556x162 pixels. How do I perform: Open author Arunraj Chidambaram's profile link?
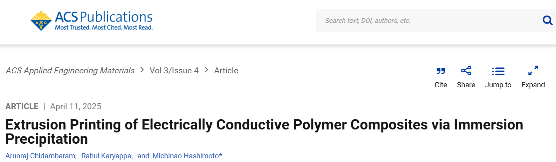pos(40,156)
